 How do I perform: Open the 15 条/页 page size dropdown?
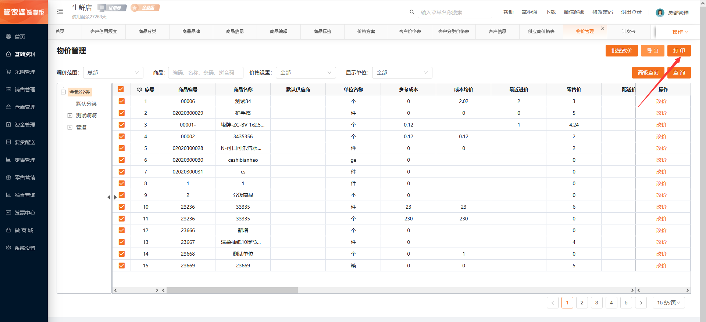(x=669, y=303)
